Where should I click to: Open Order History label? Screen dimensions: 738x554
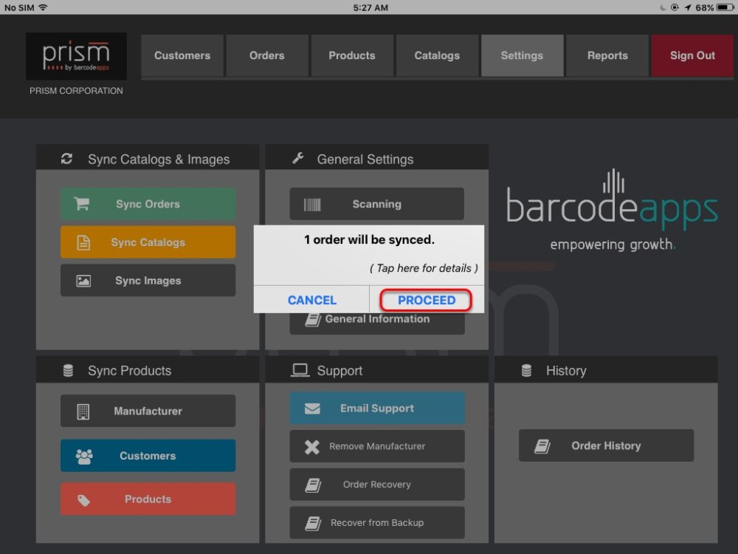(x=606, y=445)
